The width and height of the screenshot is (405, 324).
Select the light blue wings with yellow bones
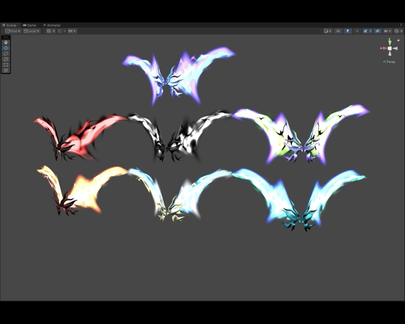[178, 195]
